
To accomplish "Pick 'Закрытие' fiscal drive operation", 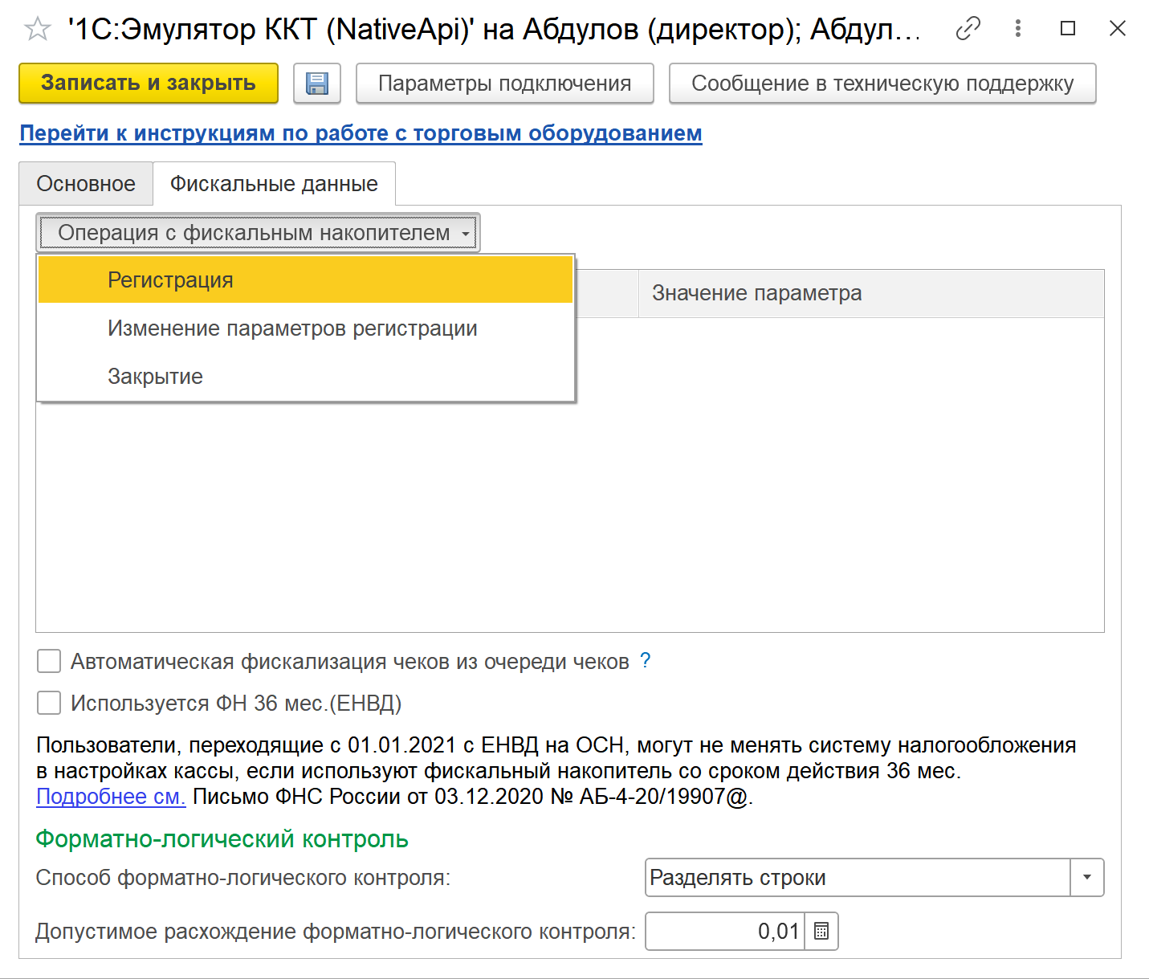I will (305, 377).
